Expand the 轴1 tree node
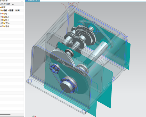The width and height of the screenshot is (146, 117). pyautogui.click(x=0, y=14)
